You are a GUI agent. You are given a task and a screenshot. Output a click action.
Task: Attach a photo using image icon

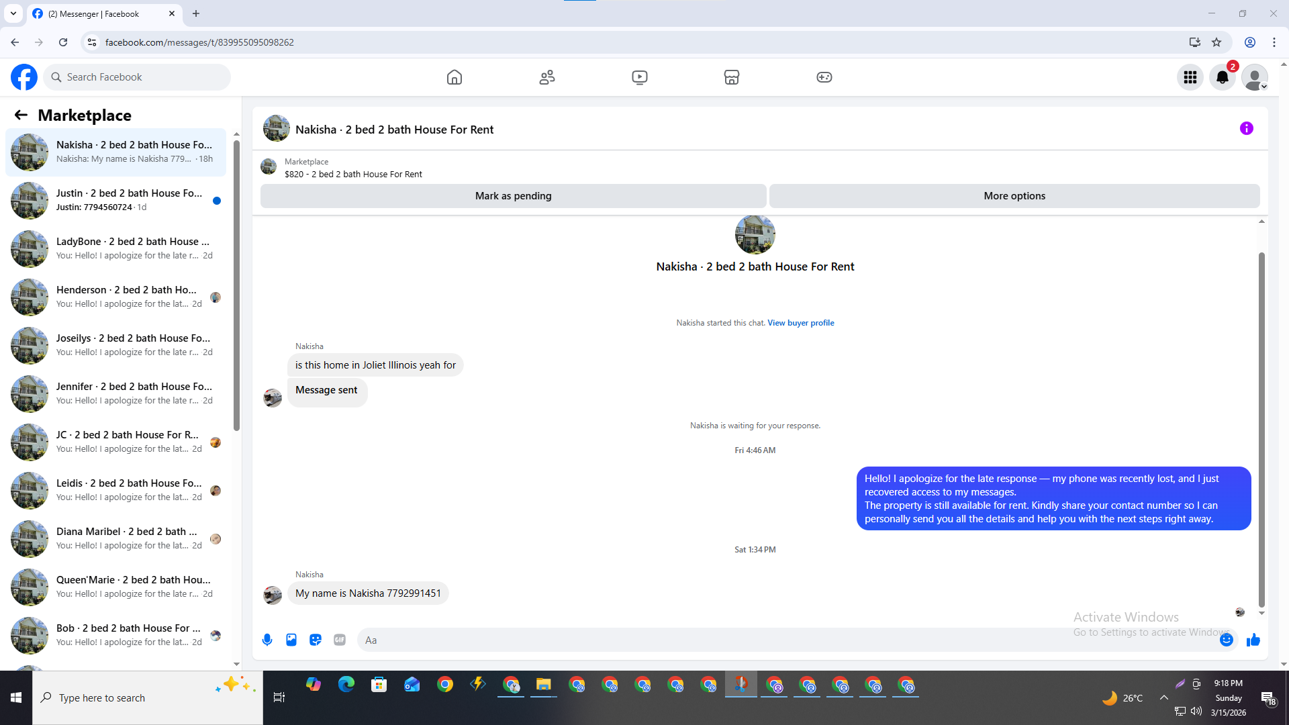pos(291,640)
